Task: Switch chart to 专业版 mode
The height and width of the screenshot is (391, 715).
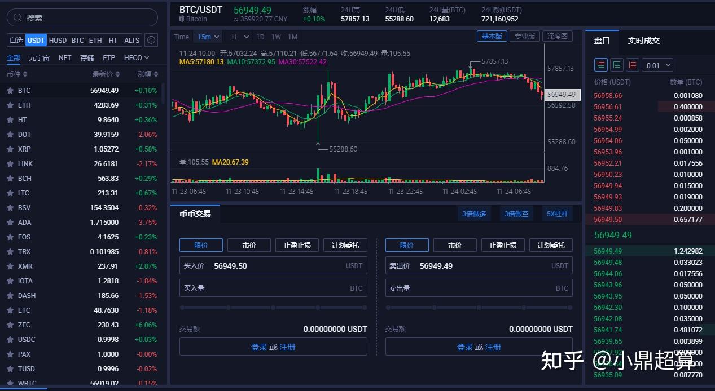Action: tap(524, 36)
